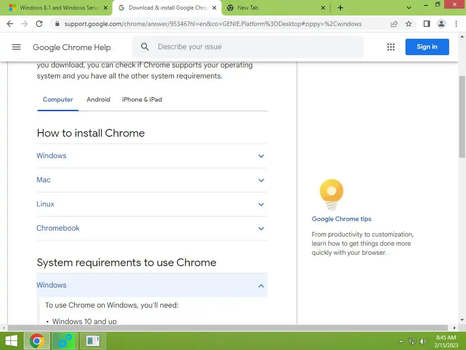Open the tab search dropdown
Image resolution: width=466 pixels, height=350 pixels.
[x=409, y=8]
